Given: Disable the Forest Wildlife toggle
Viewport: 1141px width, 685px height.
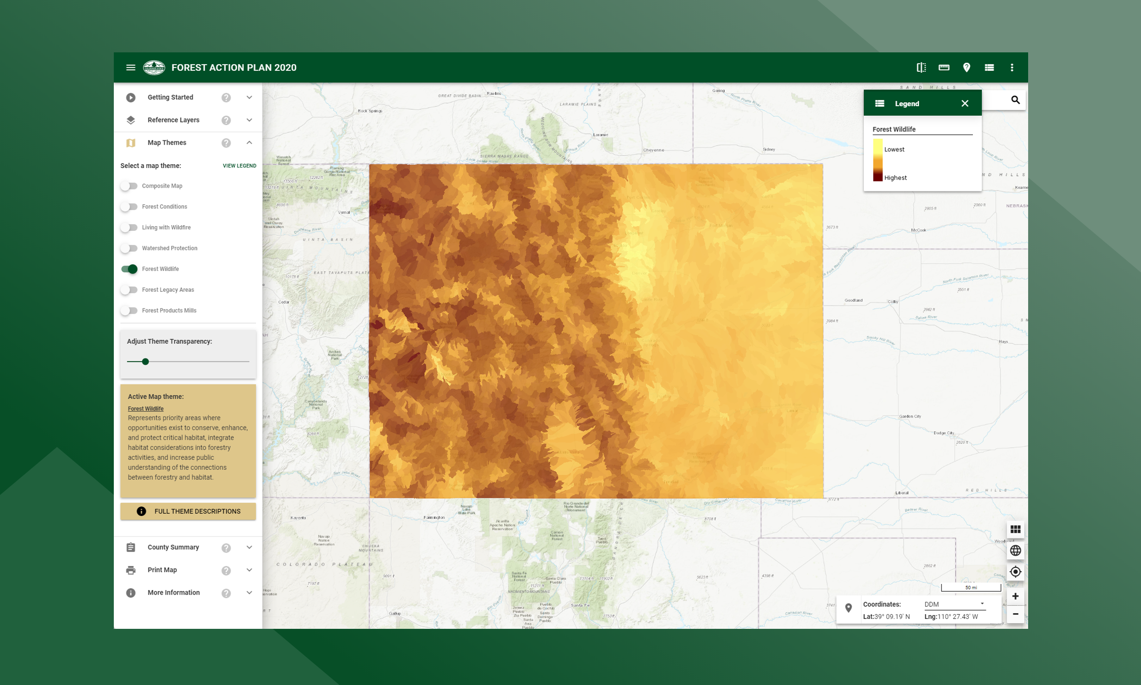Looking at the screenshot, I should point(129,269).
